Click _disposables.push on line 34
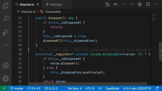The image size is (162, 91). [75, 72]
